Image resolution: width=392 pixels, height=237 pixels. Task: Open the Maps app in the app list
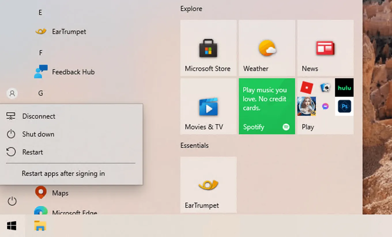tap(52, 193)
